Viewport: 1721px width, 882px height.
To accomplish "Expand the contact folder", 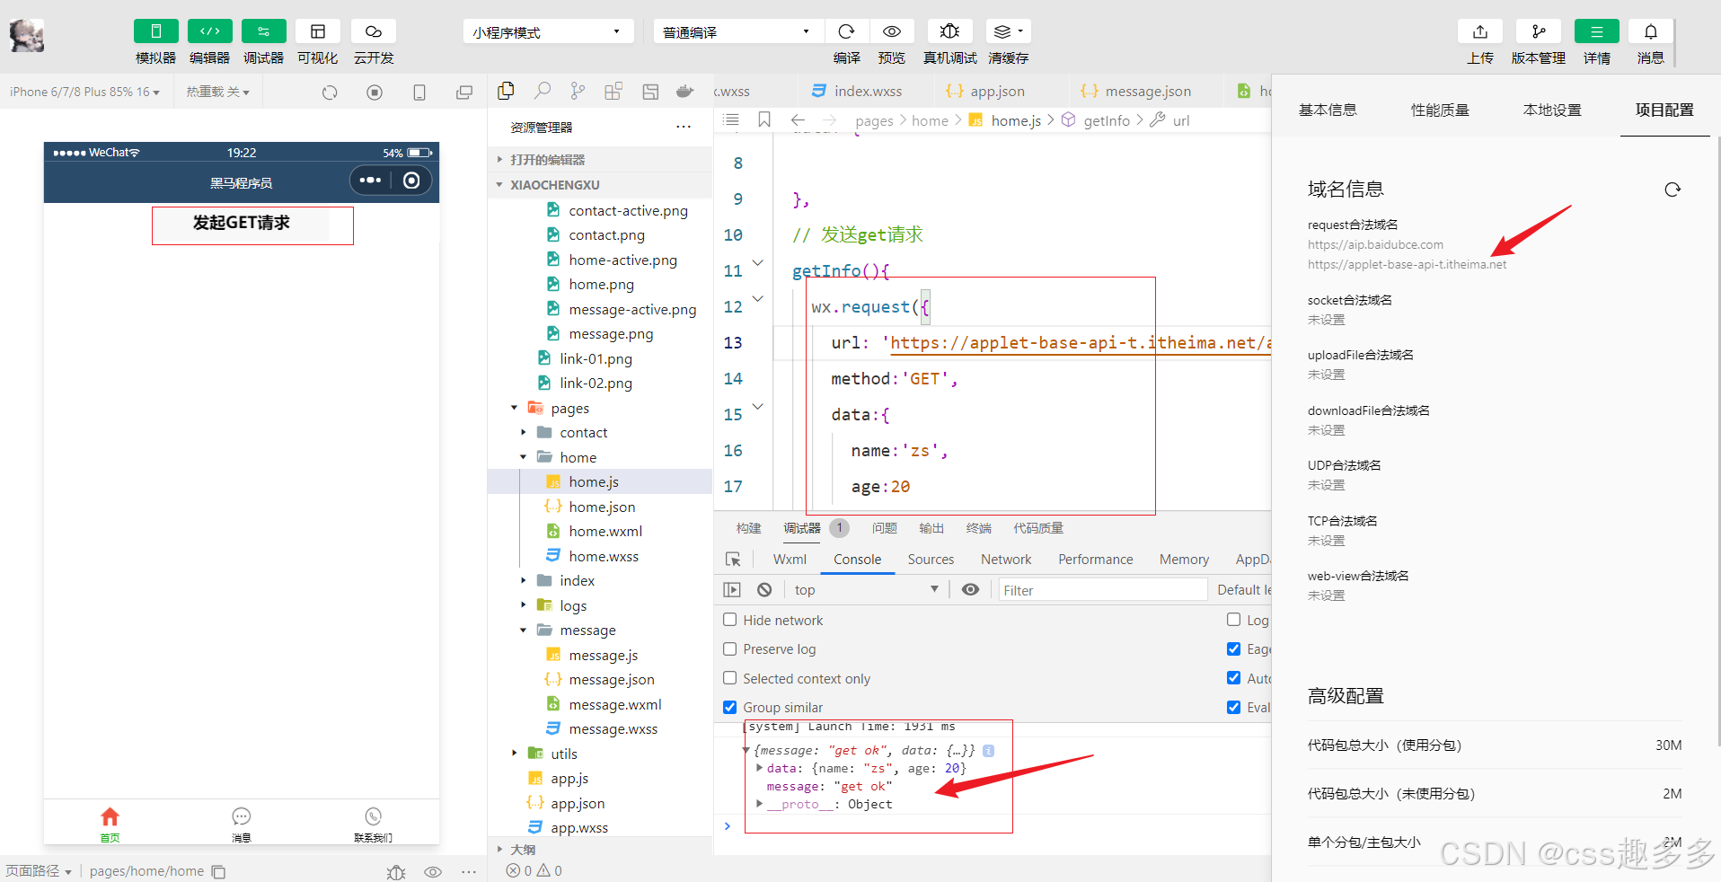I will pos(600,432).
